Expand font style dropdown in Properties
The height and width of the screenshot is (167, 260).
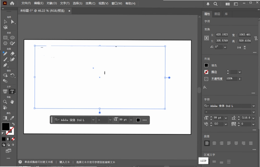tap(253, 112)
